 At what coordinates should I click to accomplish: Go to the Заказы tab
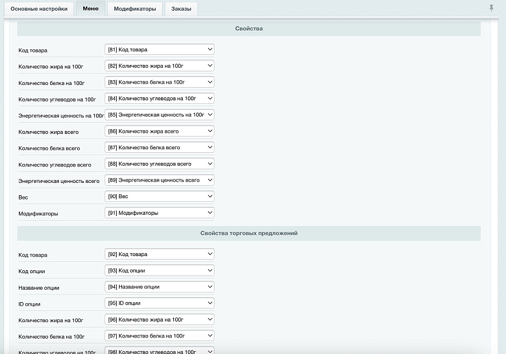click(181, 9)
